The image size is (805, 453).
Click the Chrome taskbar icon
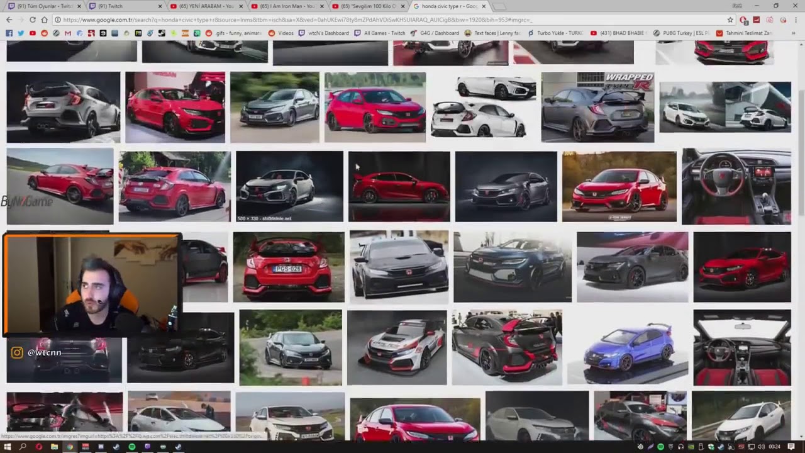[70, 447]
